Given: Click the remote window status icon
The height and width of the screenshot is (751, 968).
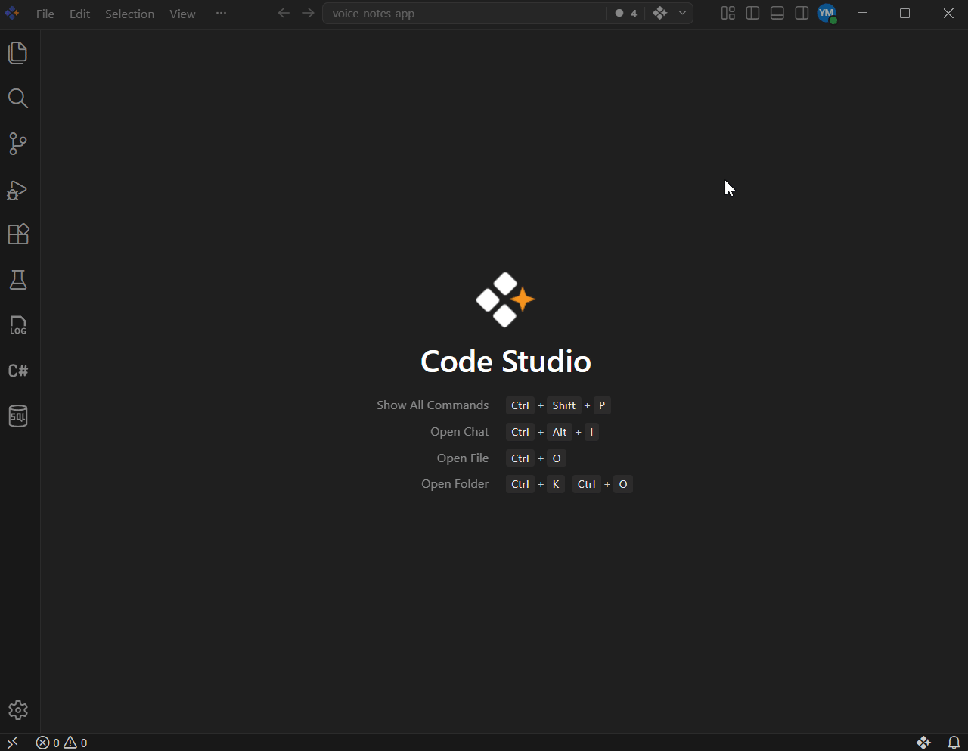Looking at the screenshot, I should coord(13,743).
